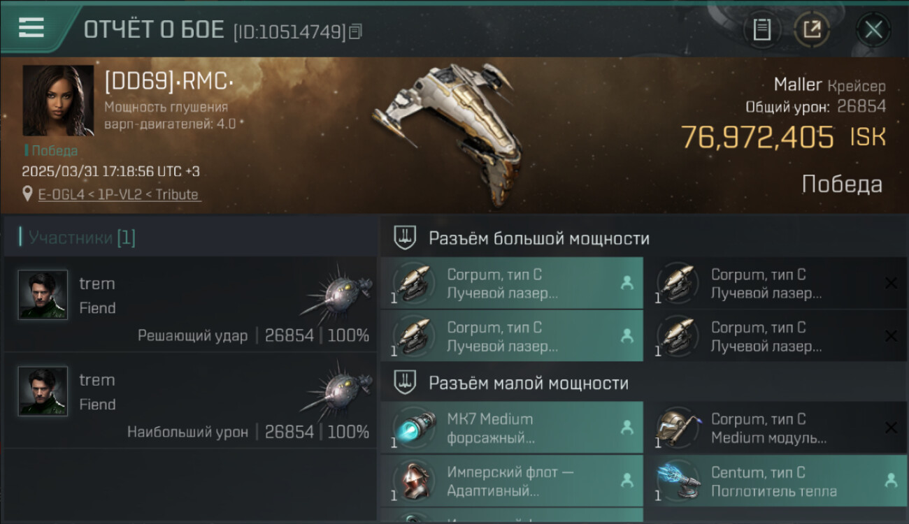Click the share/export report icon
909x524 pixels.
pyautogui.click(x=811, y=29)
